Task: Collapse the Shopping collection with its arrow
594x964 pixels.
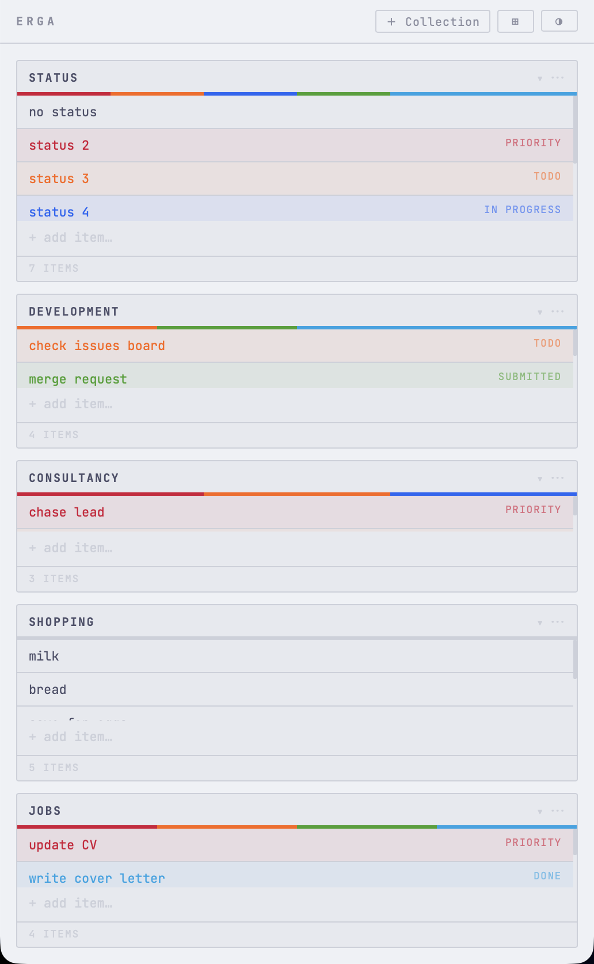Action: pyautogui.click(x=540, y=623)
